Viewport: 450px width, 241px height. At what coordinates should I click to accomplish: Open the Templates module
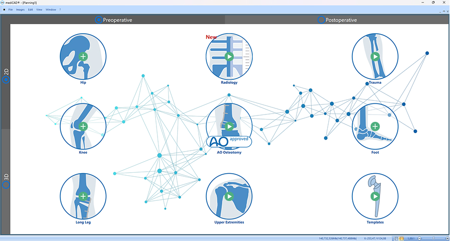tap(375, 196)
